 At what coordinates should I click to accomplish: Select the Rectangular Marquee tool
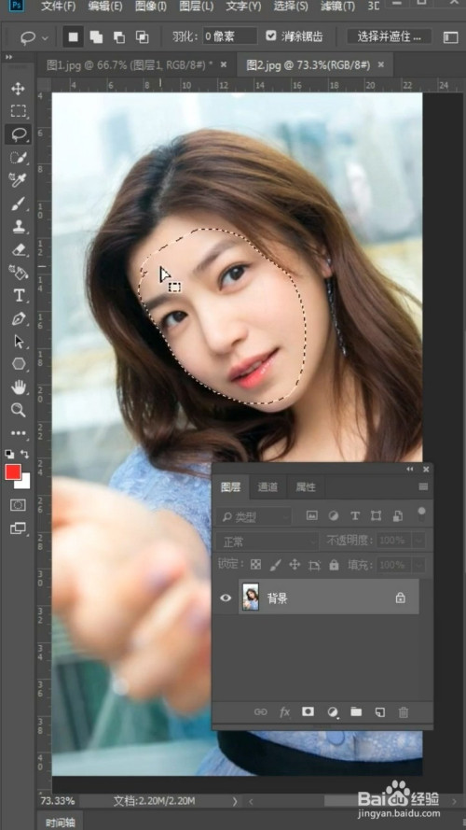pos(18,111)
